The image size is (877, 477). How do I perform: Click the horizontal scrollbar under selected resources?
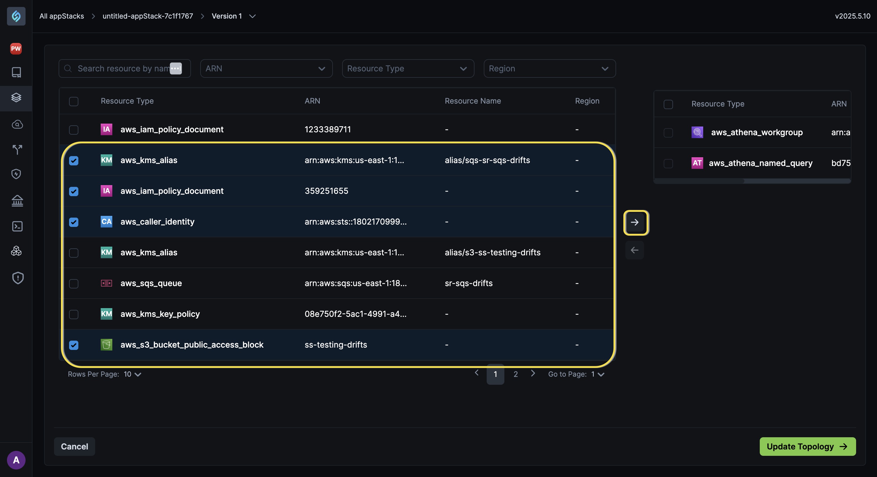tap(699, 181)
